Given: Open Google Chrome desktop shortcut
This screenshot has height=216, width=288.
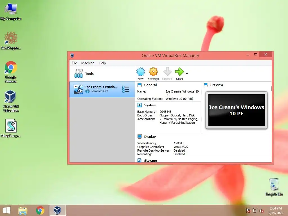Looking at the screenshot, I should click(11, 72).
